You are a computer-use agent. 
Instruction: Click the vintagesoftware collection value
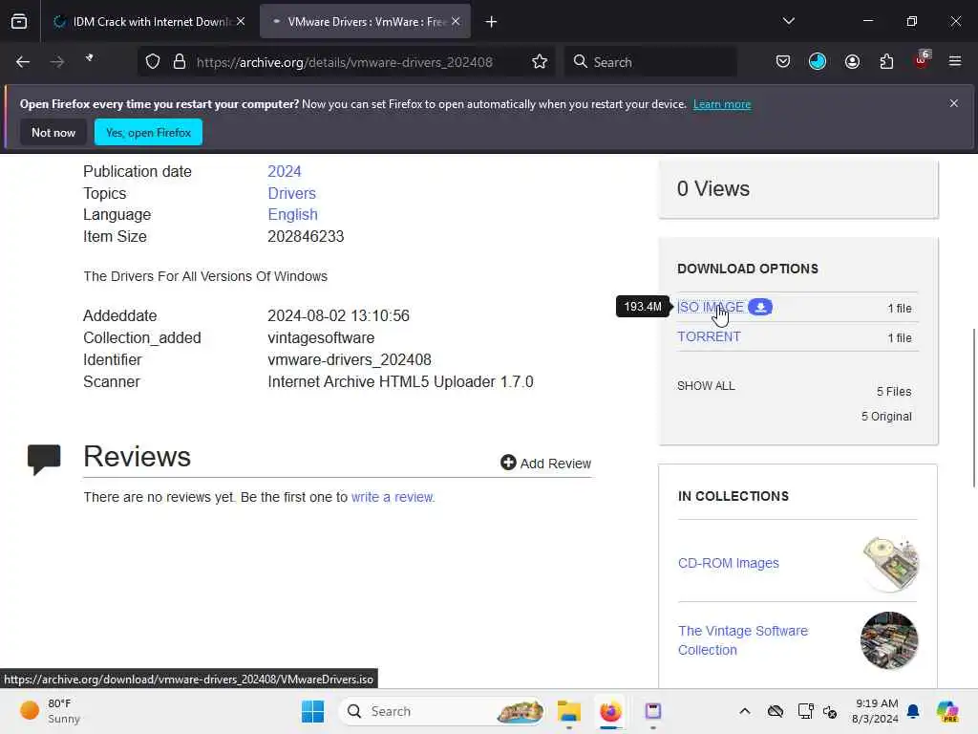pyautogui.click(x=321, y=337)
